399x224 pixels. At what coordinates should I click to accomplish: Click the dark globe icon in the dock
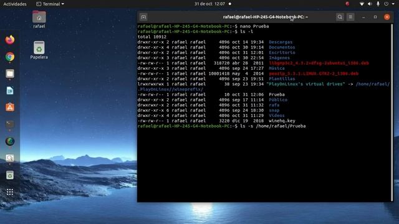pyautogui.click(x=10, y=141)
